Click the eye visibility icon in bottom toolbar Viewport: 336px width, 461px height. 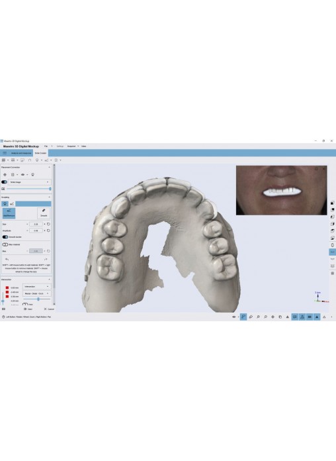click(234, 317)
